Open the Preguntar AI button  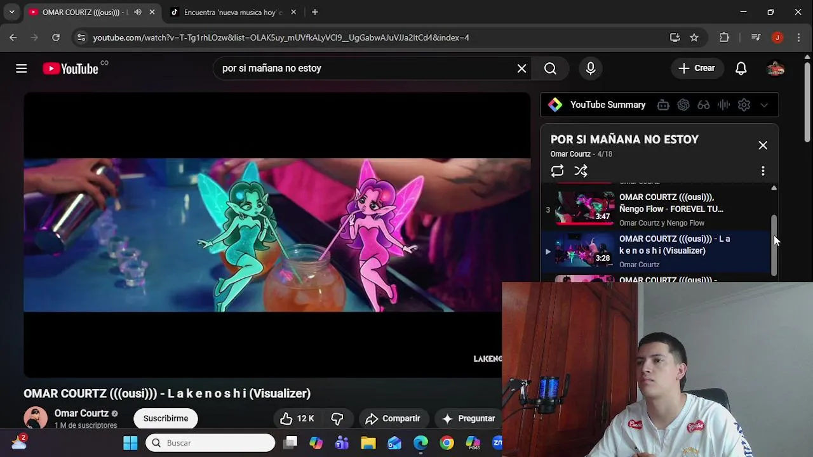click(x=469, y=418)
